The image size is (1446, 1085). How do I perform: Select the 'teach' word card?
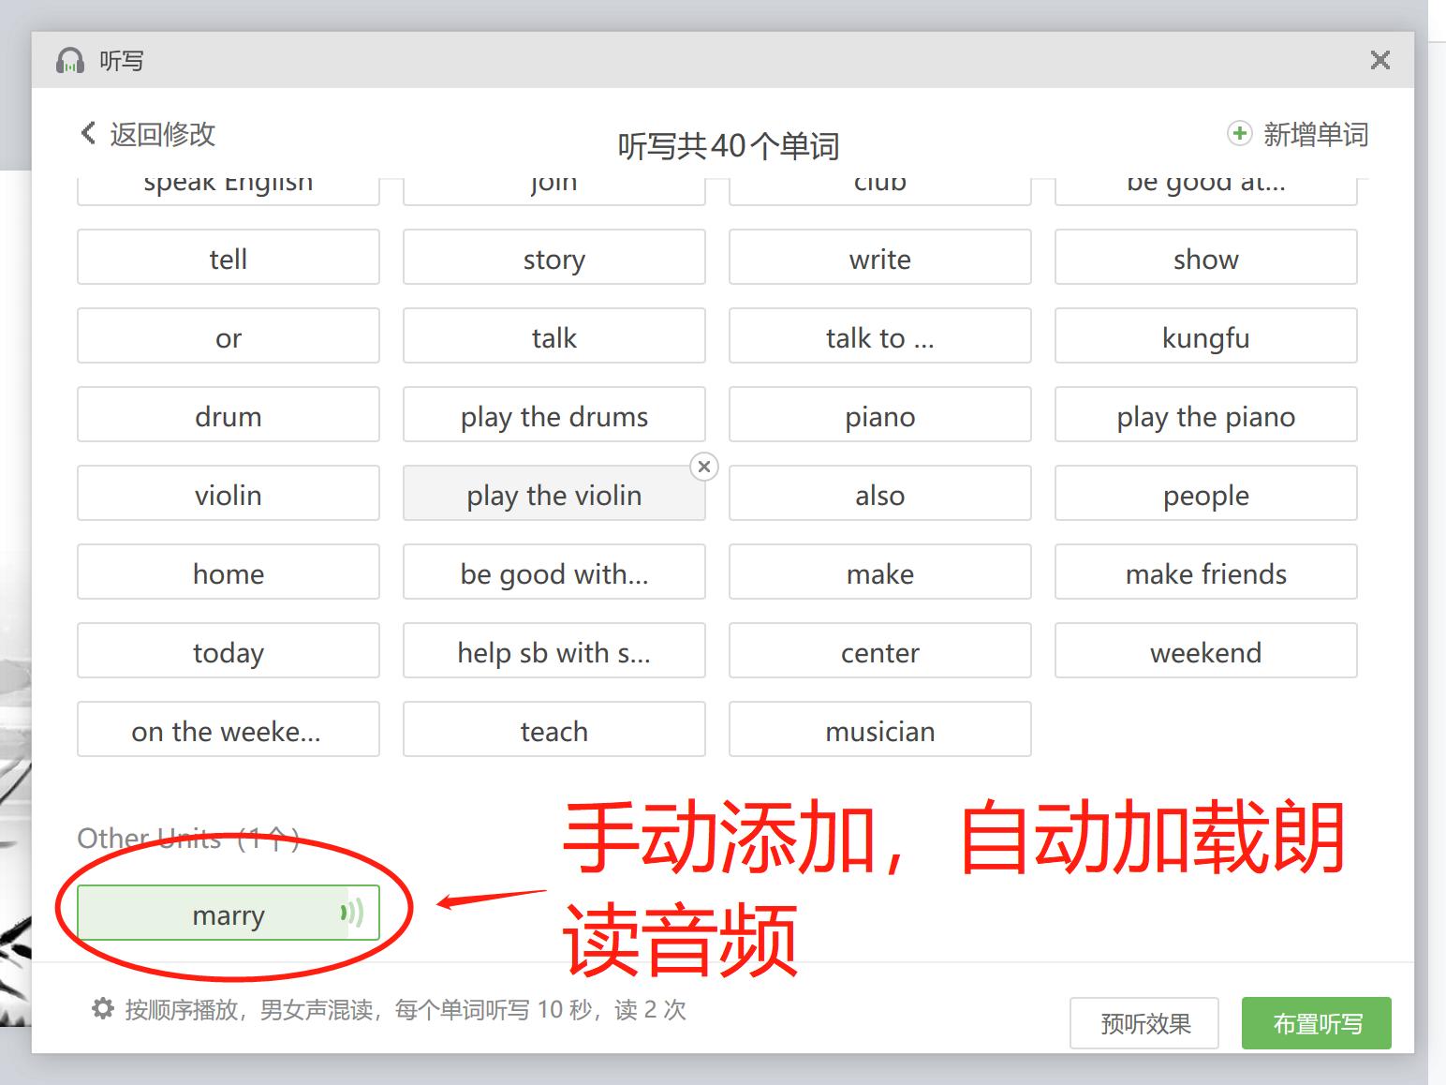click(554, 729)
